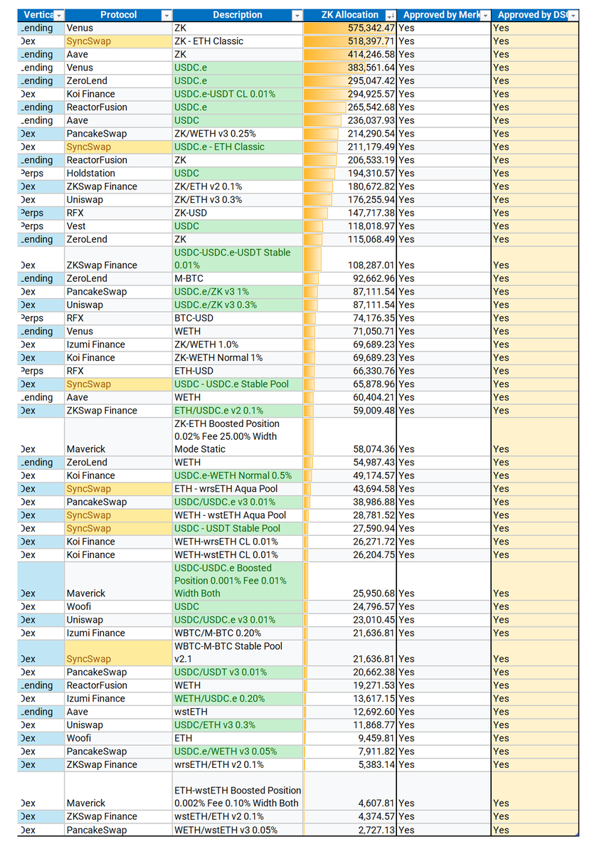Click the WBTC/M-BTC 0.20% cell
592x854 pixels.
(x=238, y=633)
